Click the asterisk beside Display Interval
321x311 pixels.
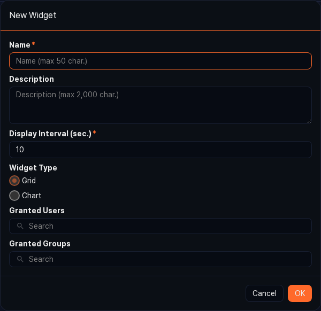coord(95,133)
